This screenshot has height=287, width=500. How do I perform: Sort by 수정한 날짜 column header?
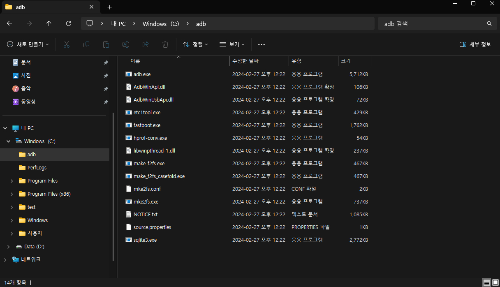point(245,61)
